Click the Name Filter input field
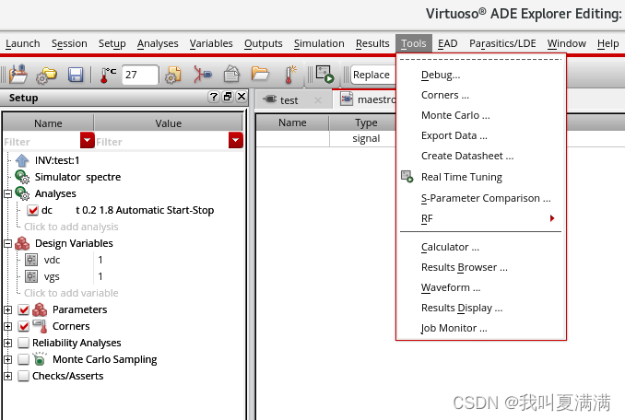 point(41,142)
